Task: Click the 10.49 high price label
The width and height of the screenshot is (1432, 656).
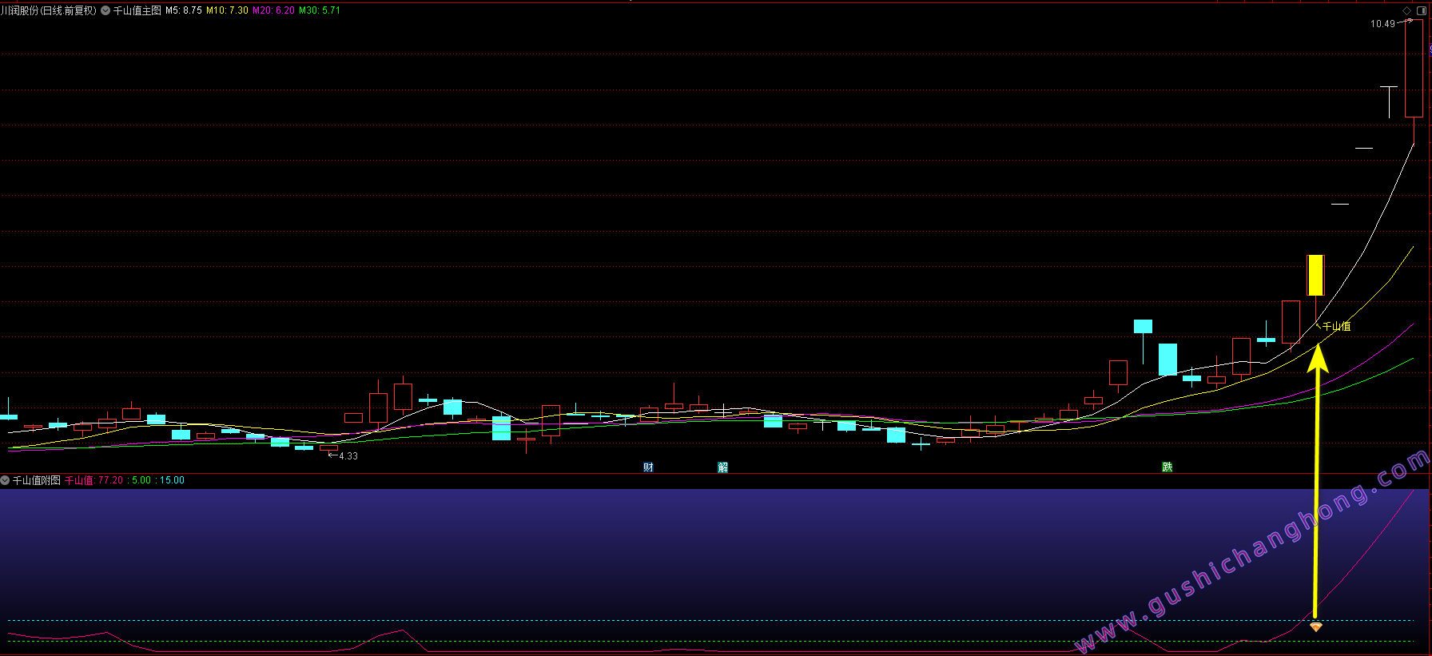Action: click(x=1382, y=24)
